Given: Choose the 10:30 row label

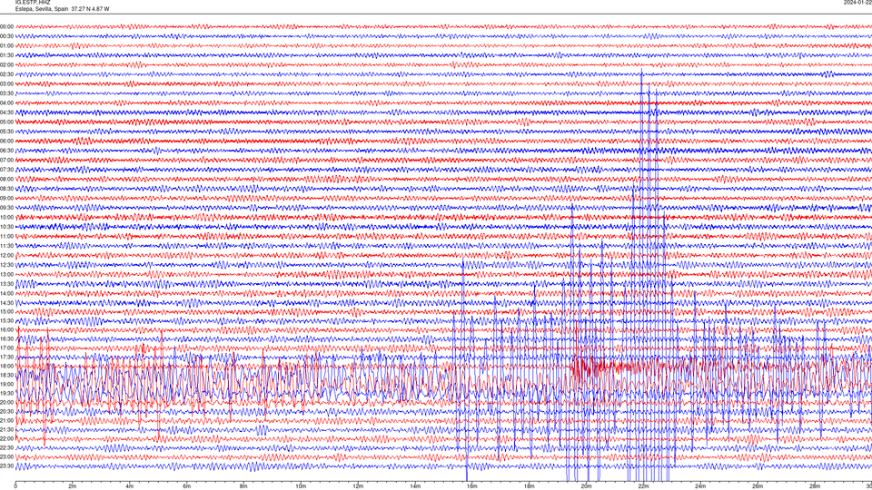Looking at the screenshot, I should pyautogui.click(x=6, y=227).
